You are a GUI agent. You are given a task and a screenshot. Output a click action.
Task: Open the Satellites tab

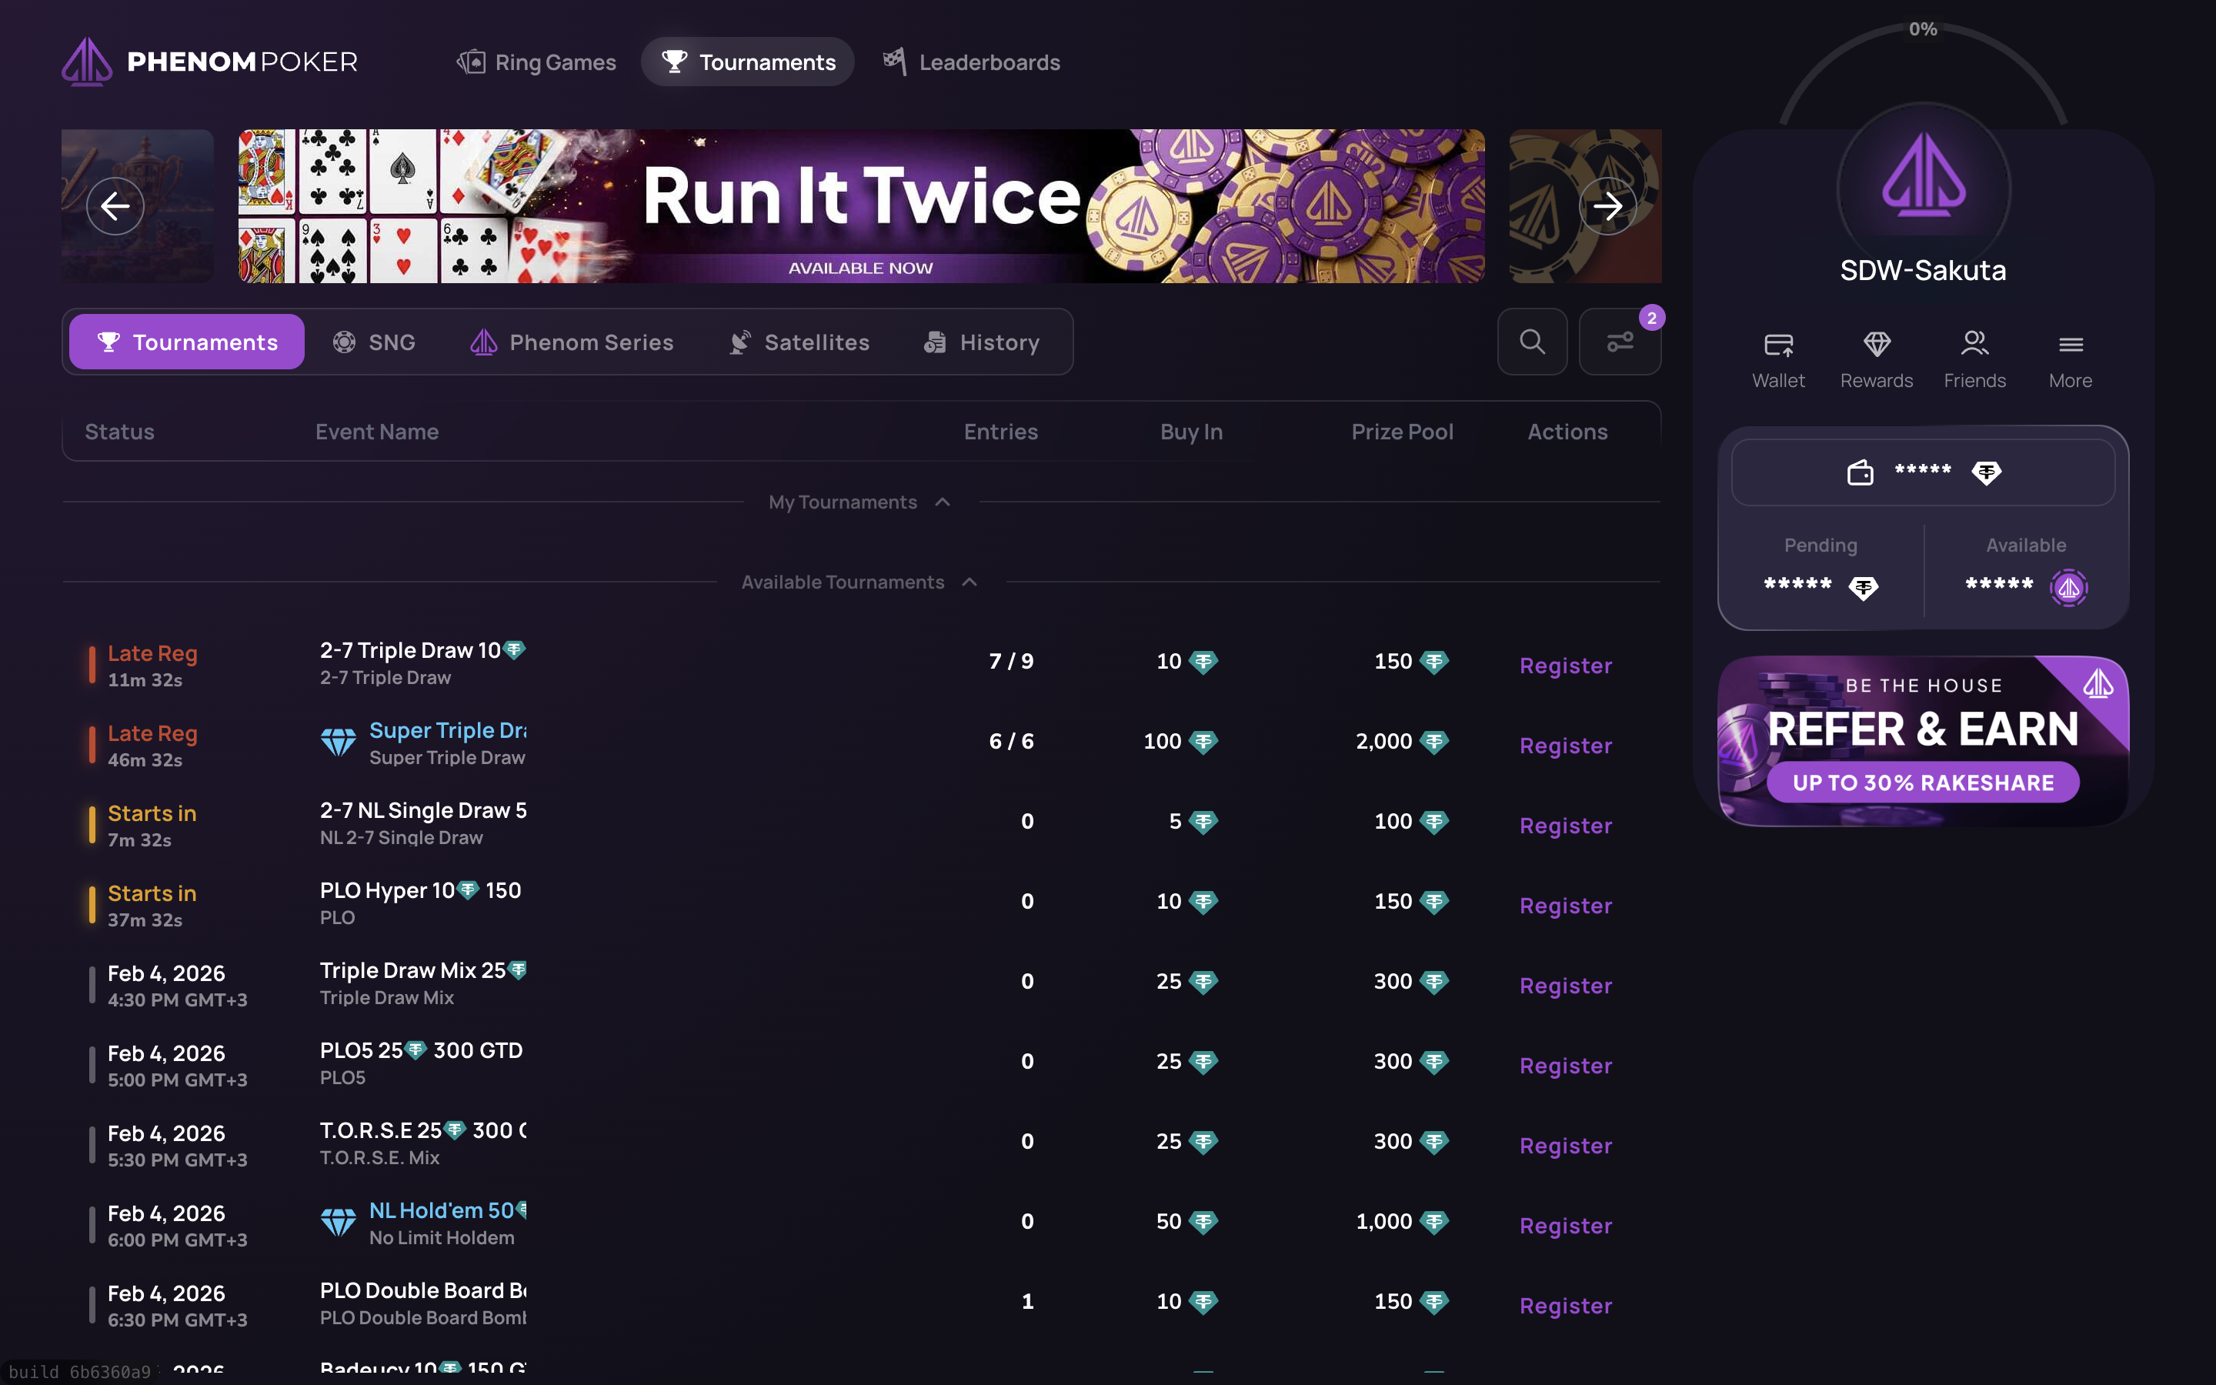799,342
